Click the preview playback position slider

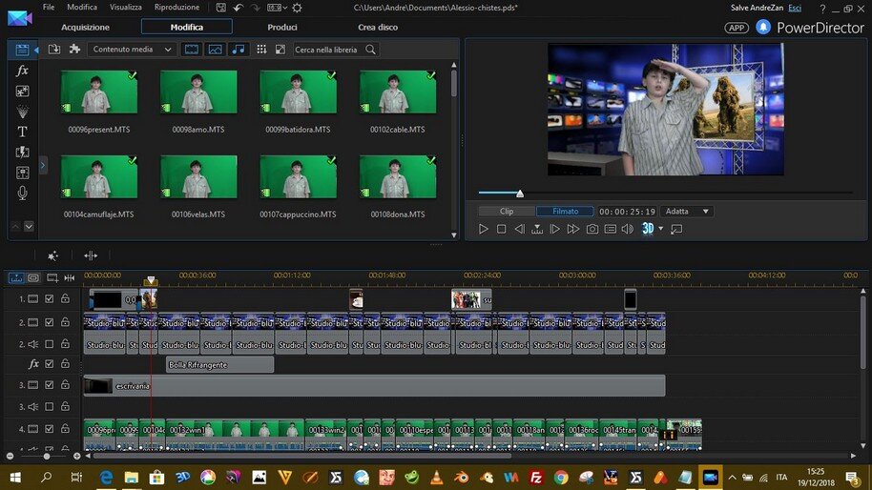point(519,194)
